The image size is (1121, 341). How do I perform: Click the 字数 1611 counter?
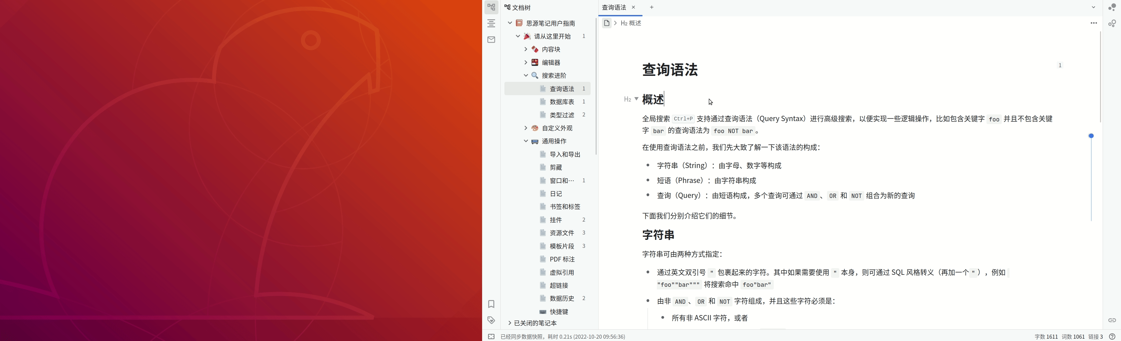1046,337
